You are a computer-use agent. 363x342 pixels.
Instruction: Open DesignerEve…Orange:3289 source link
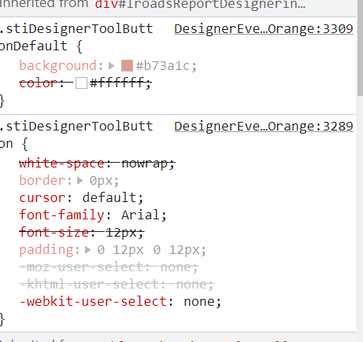click(264, 127)
